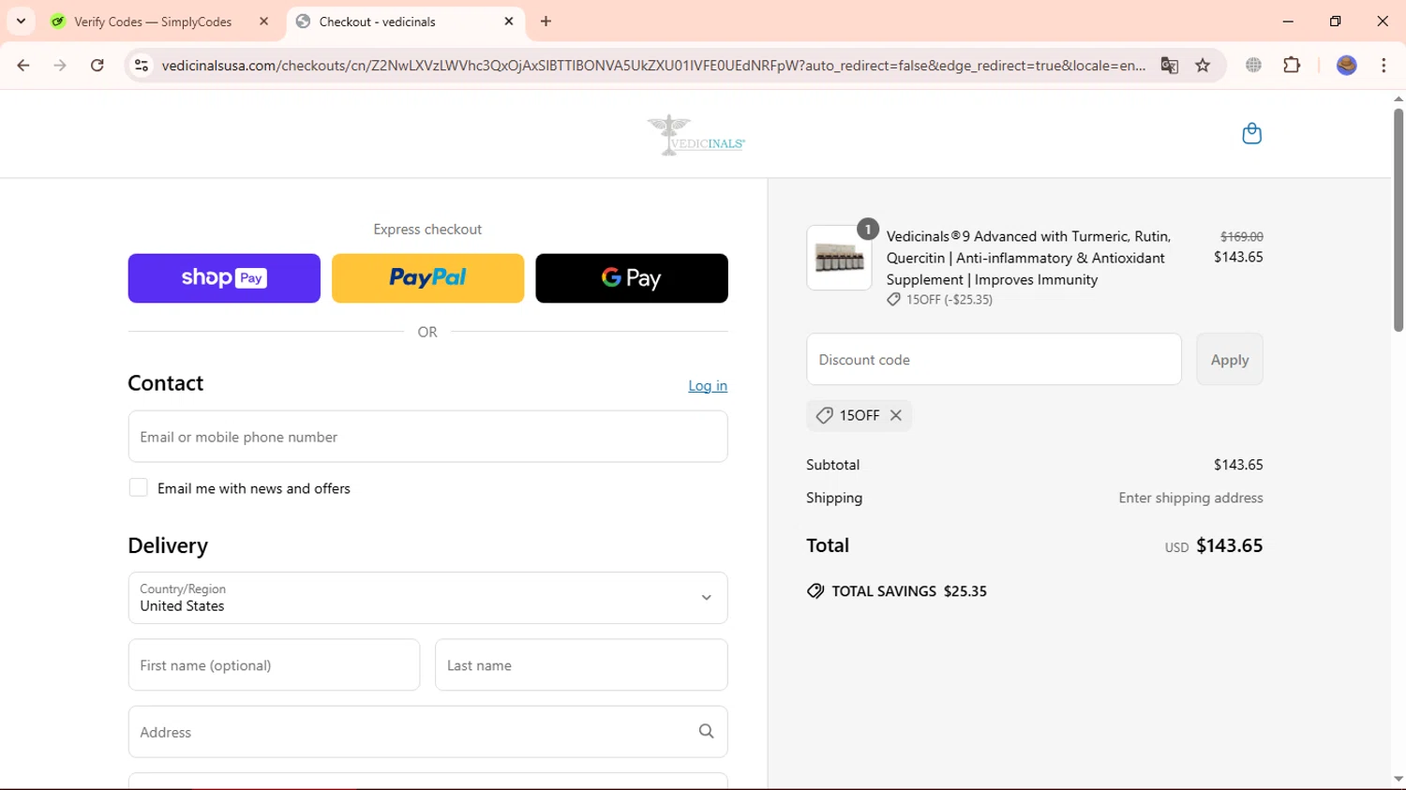This screenshot has height=790, width=1406.
Task: Click the search icon in Address field
Action: (707, 732)
